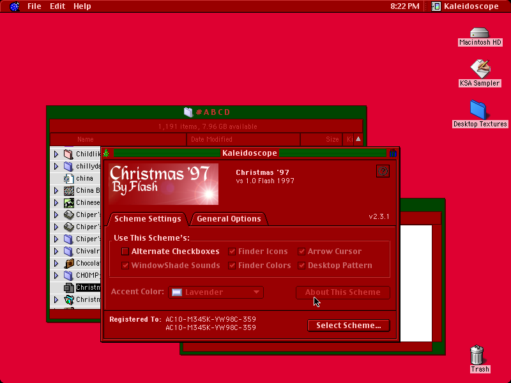Image resolution: width=511 pixels, height=383 pixels.
Task: Expand the CHOMP folder triangle
Action: pos(56,275)
